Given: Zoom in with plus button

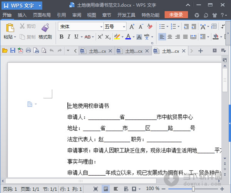Looking at the screenshot, I should [222, 189].
